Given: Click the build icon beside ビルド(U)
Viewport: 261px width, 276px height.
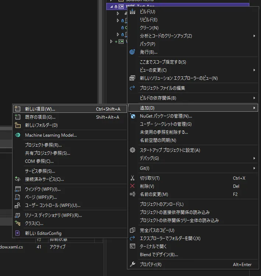Looking at the screenshot, I should click(133, 12).
